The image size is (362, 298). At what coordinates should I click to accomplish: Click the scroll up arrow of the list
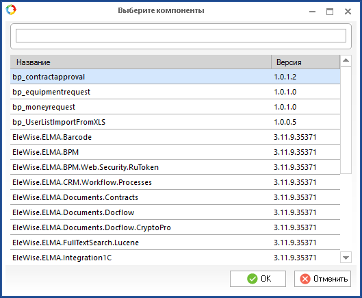tap(346, 61)
